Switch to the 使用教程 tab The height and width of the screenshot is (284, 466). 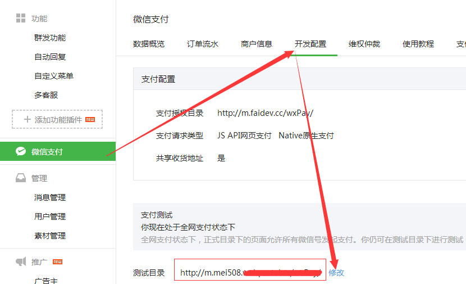click(418, 44)
